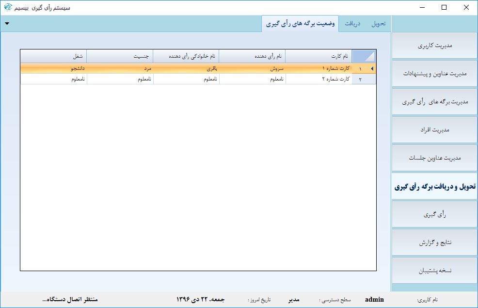This screenshot has height=308, width=478.
Task: Open the وضعیت برگه های رأی گیری tab
Action: (x=302, y=23)
